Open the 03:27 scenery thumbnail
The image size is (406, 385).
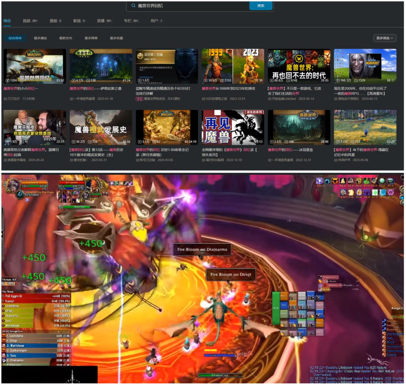365,127
